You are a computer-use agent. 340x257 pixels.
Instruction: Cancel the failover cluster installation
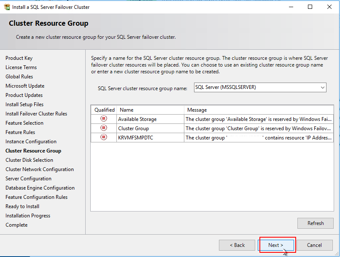coord(314,245)
